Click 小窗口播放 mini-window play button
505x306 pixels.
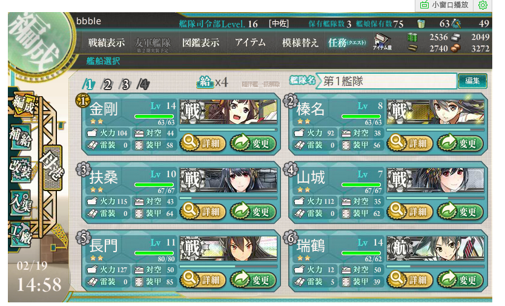[x=444, y=5]
